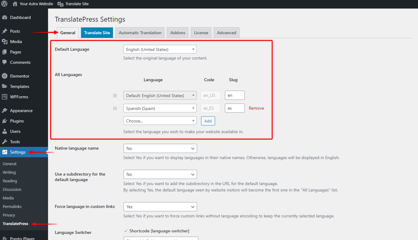Expand the Choose... language dropdown
The height and width of the screenshot is (240, 418).
coord(160,121)
